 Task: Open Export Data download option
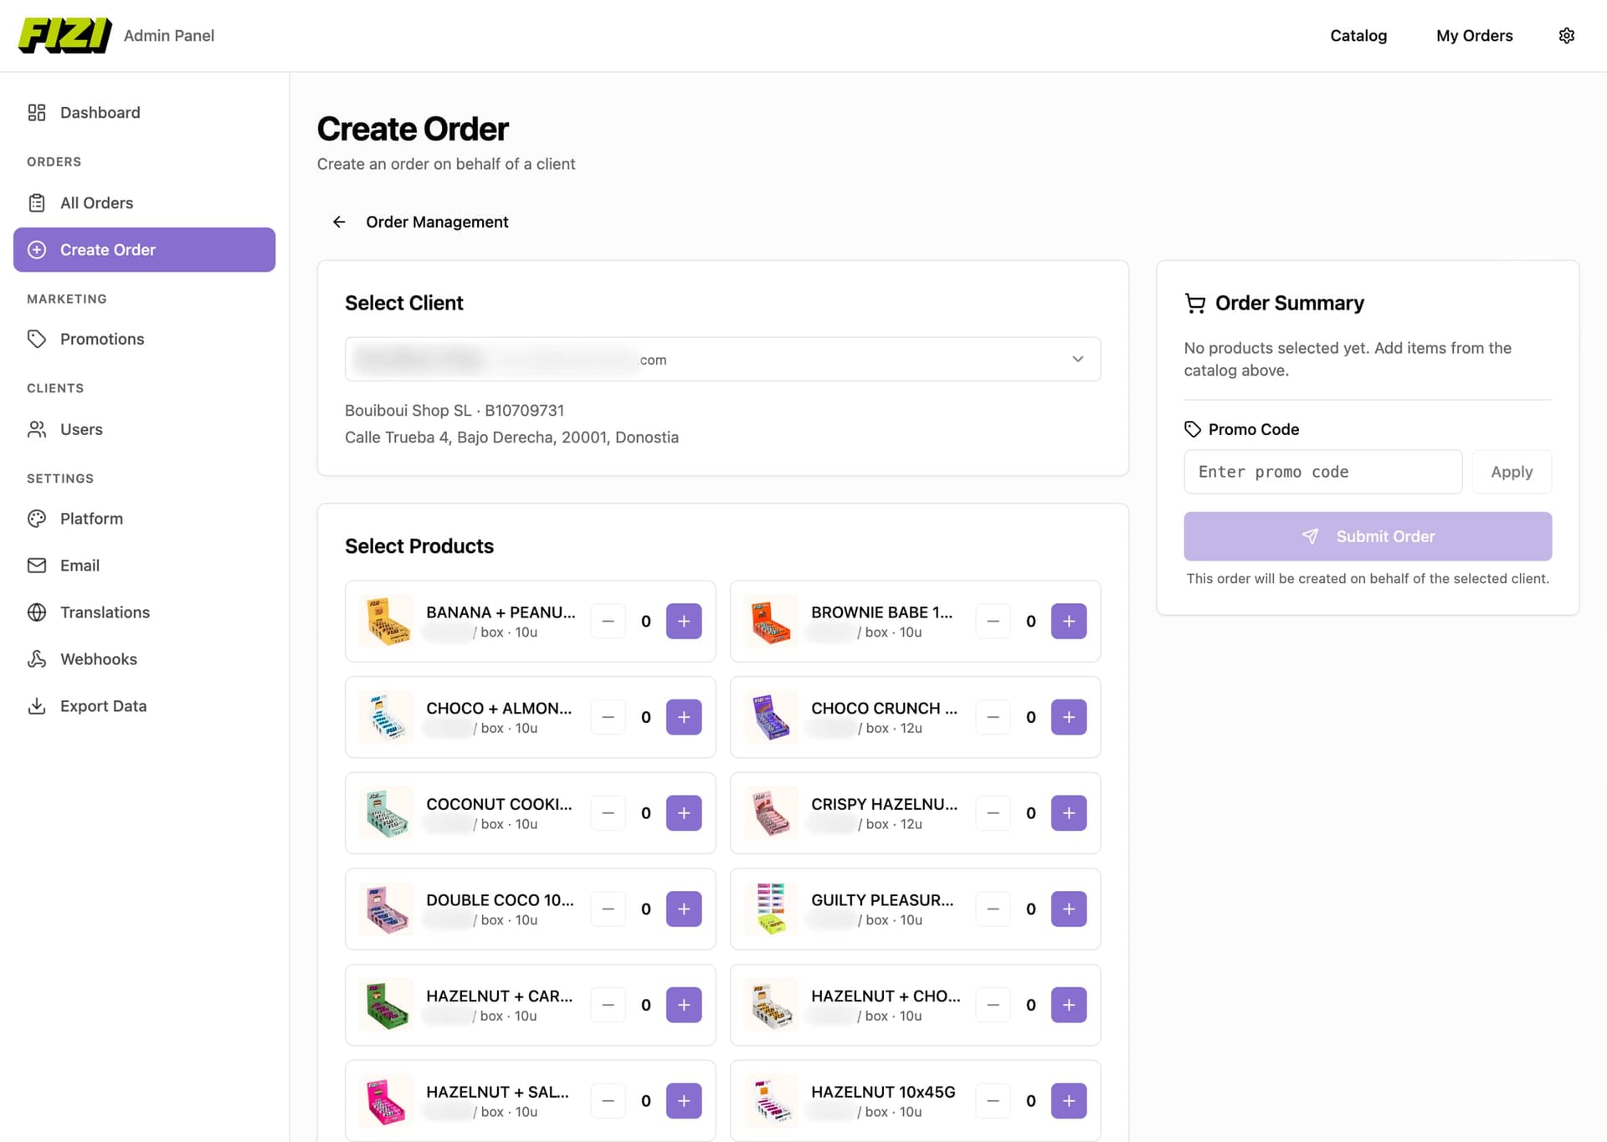[x=102, y=706]
